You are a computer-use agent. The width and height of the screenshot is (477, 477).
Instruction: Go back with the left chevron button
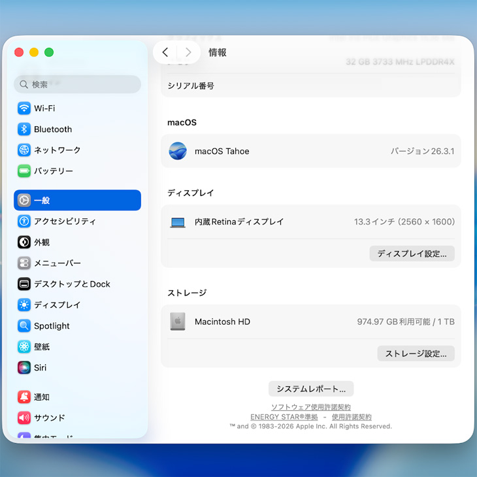tap(165, 52)
